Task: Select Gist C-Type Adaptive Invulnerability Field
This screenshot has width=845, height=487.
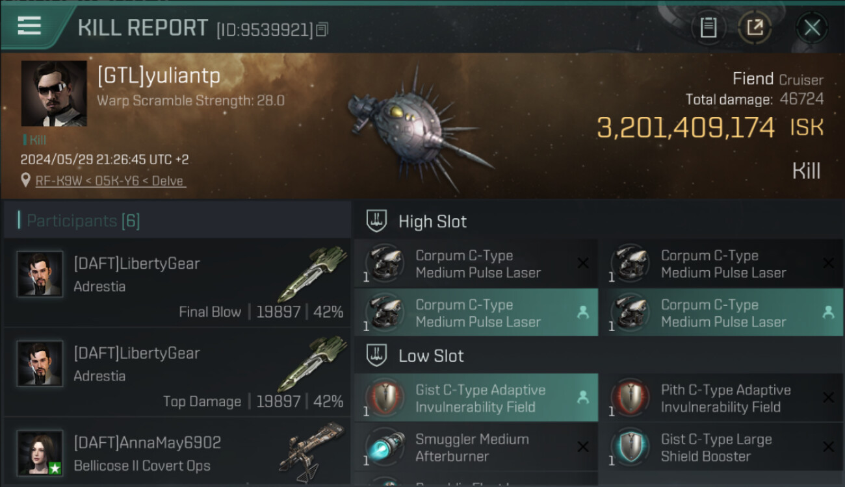Action: pyautogui.click(x=476, y=398)
